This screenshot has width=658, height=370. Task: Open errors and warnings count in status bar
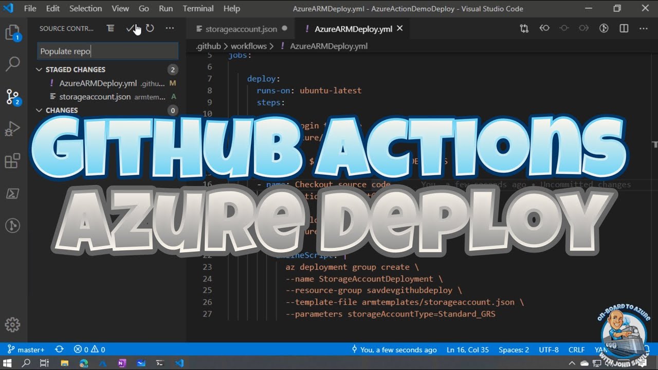(x=89, y=349)
